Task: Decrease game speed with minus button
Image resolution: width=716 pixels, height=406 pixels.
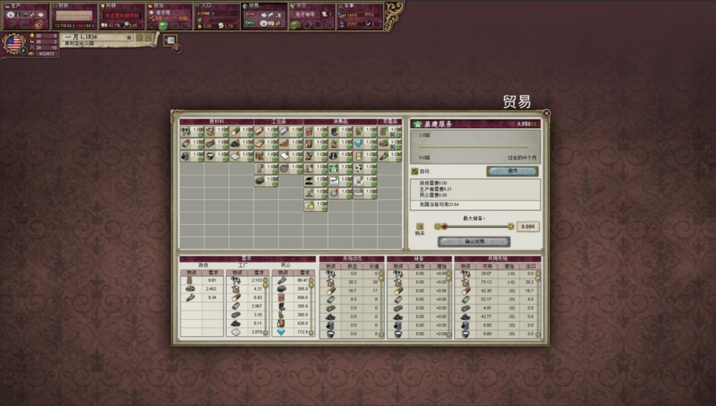Action: 148,37
